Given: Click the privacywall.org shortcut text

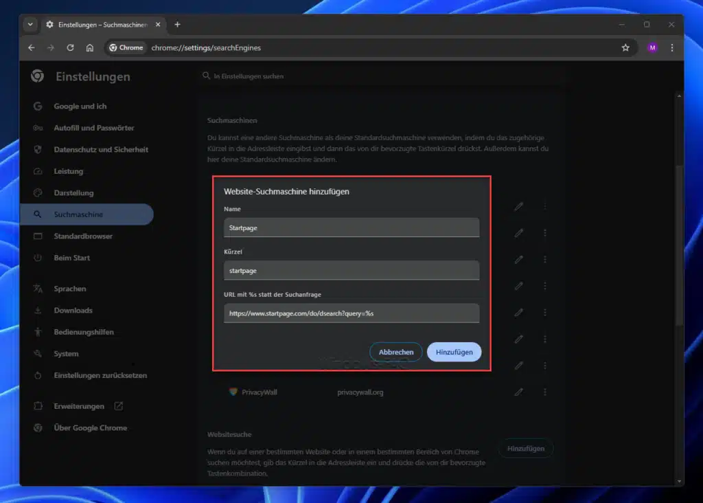Looking at the screenshot, I should tap(360, 392).
